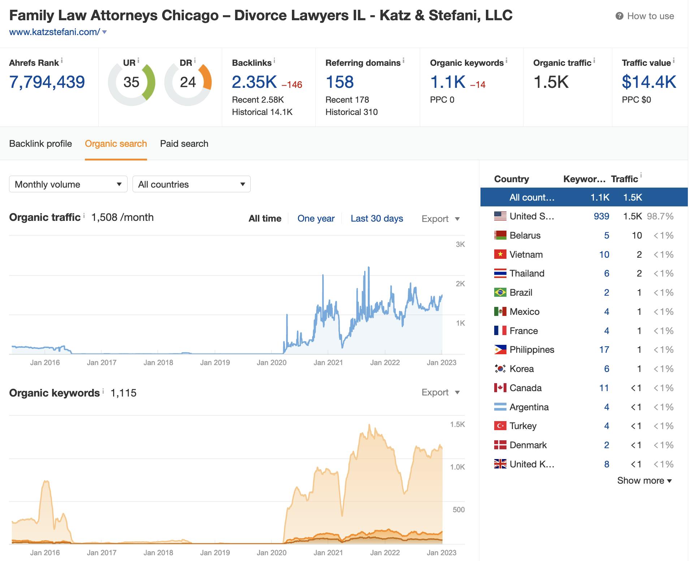Click the Ahrefs Rank value 7,794,439
This screenshot has height=561, width=690.
[x=47, y=82]
